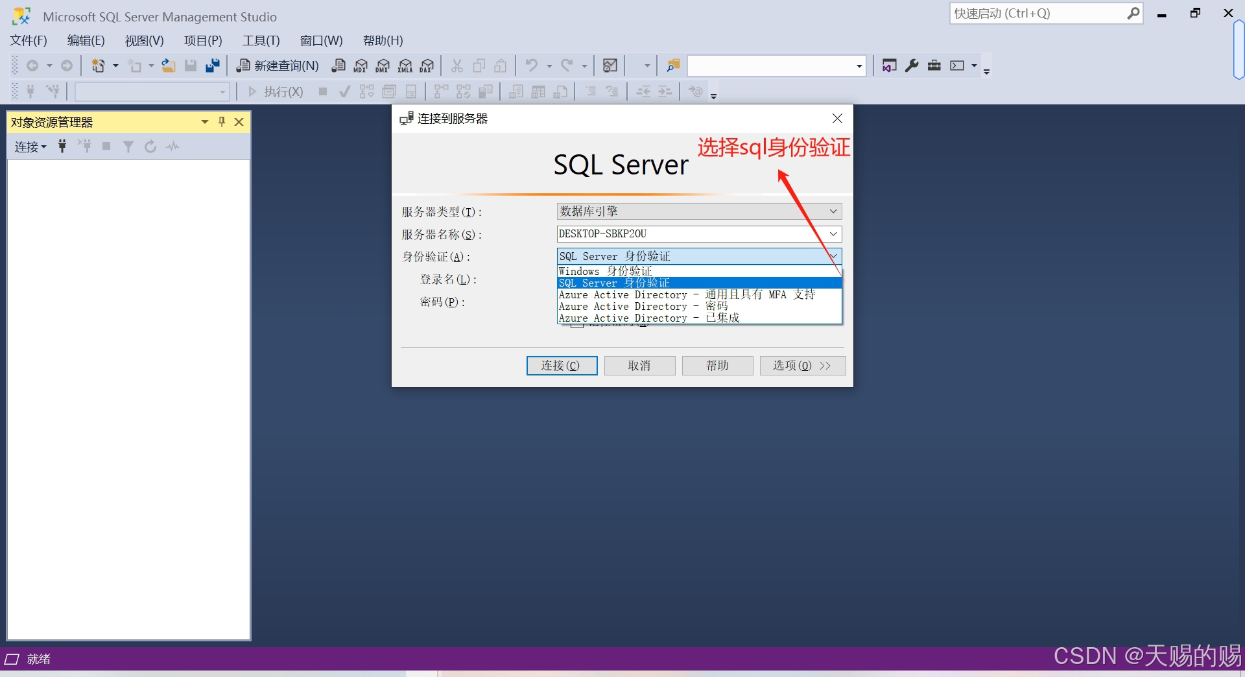Open a new DAX query
Screen dimensions: 1245x677
coord(427,65)
